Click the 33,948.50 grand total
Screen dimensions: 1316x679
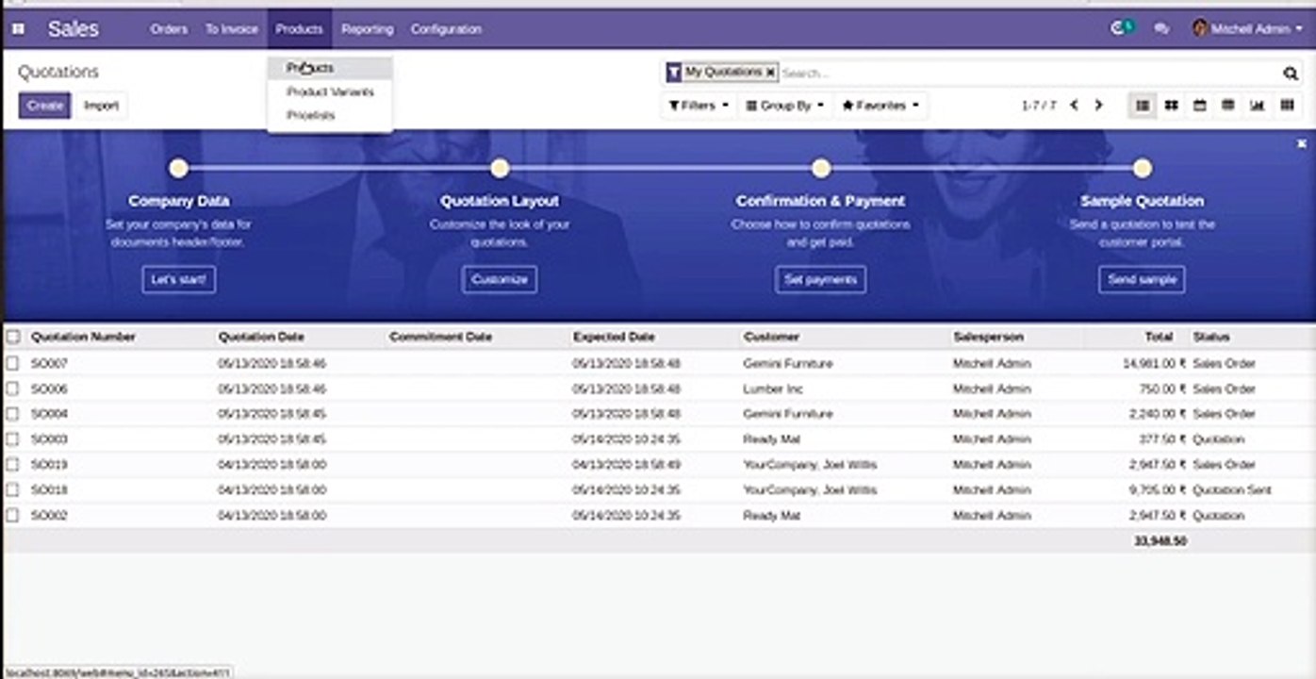1160,541
